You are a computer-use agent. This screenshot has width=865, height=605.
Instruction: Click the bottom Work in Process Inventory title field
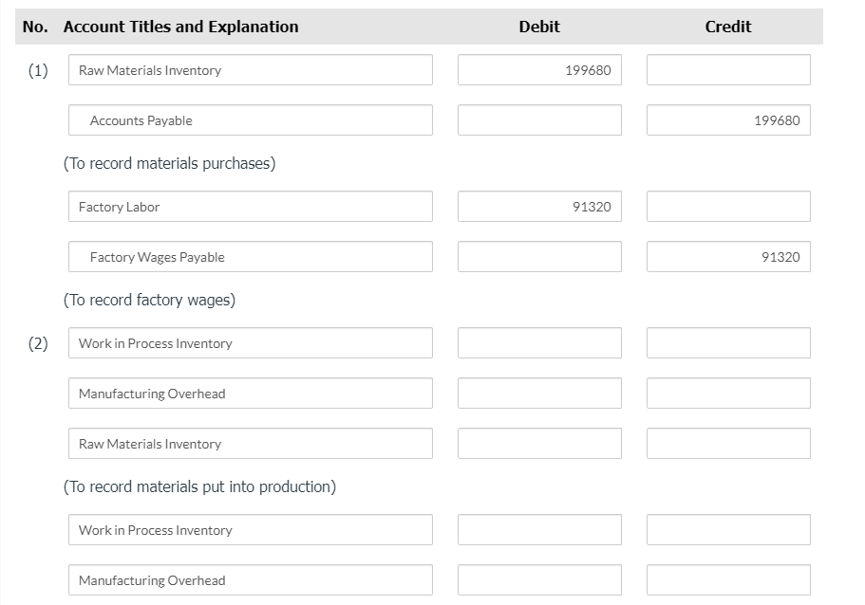click(x=250, y=530)
